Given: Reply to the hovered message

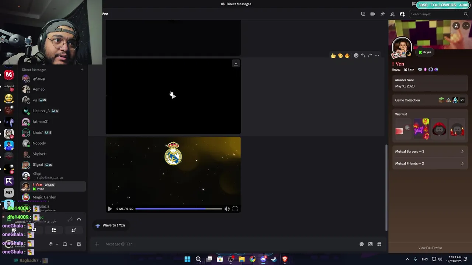Looking at the screenshot, I should coord(363,56).
